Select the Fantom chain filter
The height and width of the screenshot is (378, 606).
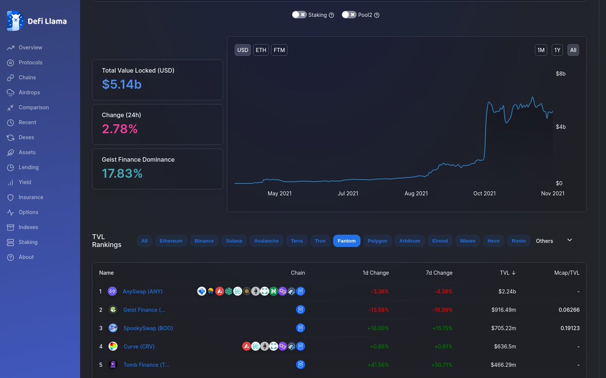(x=347, y=241)
